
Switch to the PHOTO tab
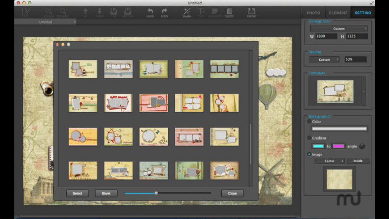313,13
